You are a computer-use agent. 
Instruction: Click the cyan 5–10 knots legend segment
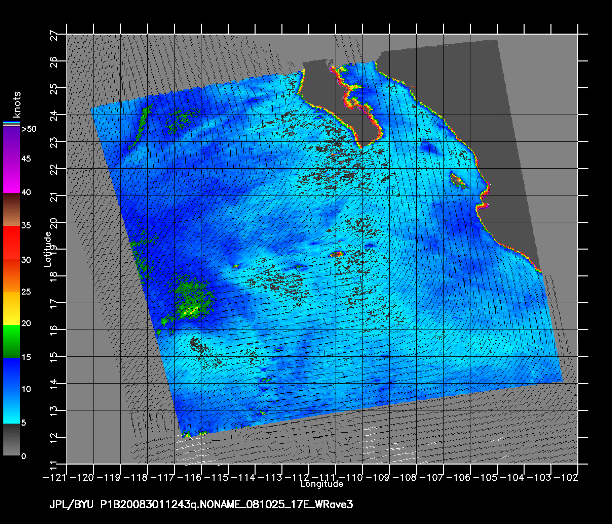11,407
